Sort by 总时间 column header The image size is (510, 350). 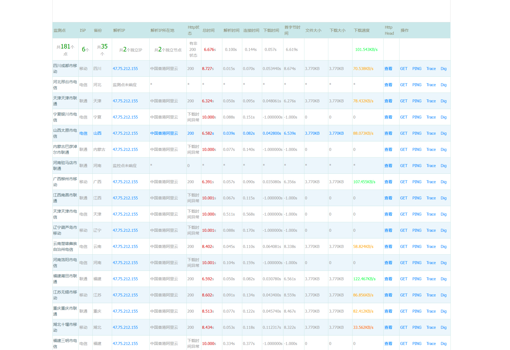pyautogui.click(x=209, y=30)
